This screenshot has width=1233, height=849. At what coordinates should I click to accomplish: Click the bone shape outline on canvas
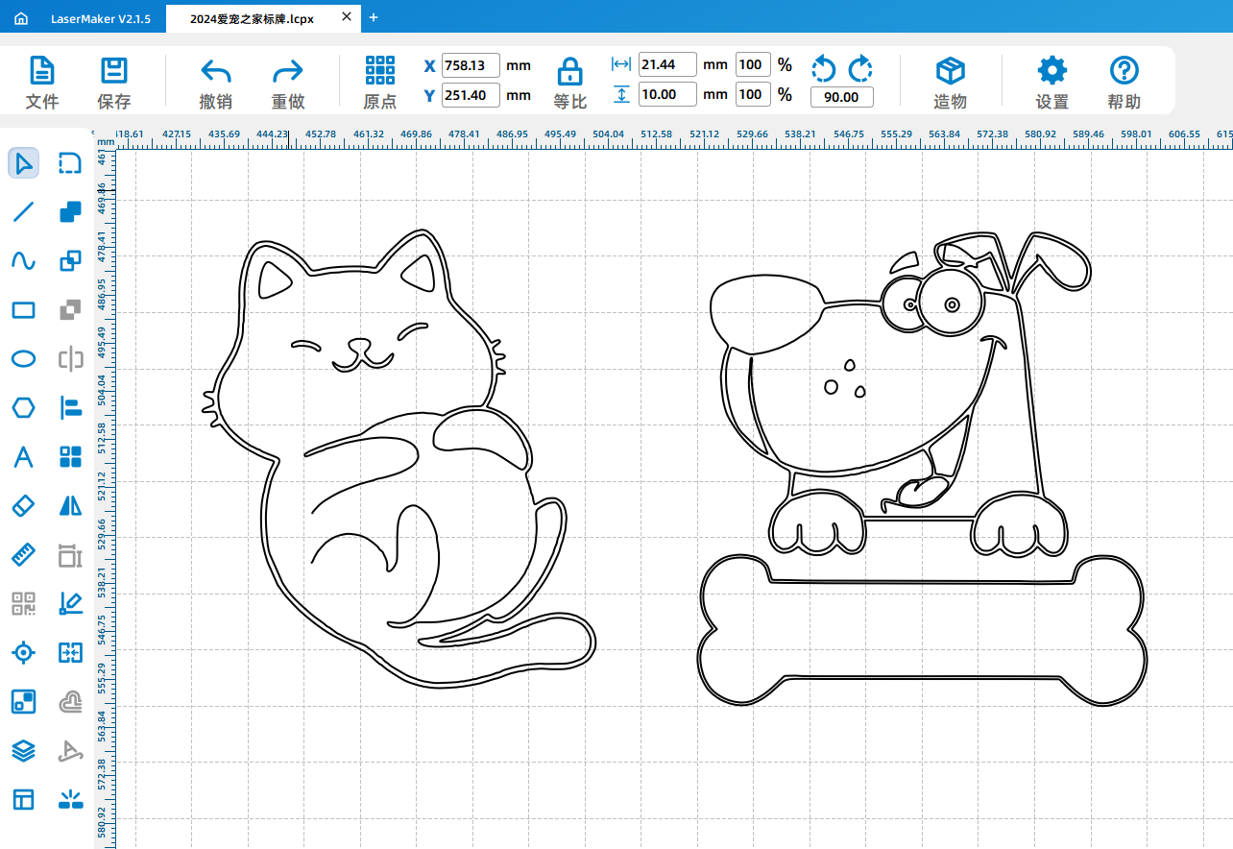922,629
